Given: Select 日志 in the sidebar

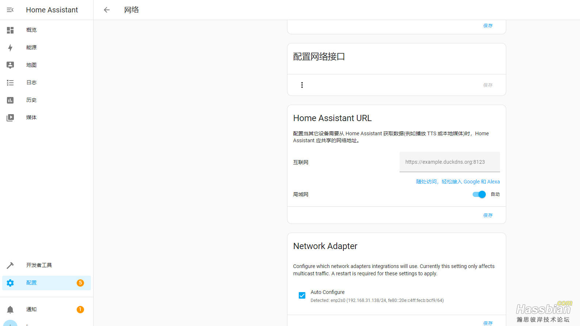Looking at the screenshot, I should (x=46, y=82).
